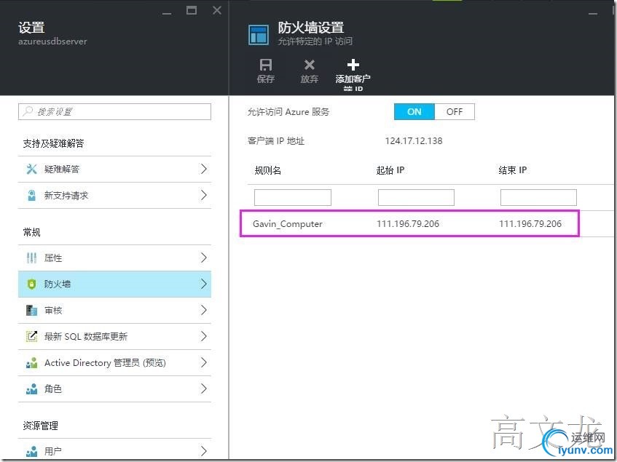Switch Azure services access to OFF
Screen dimensions: 617x462
tap(455, 111)
